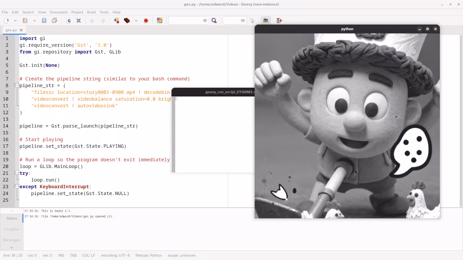
Task: Open the Document menu
Action: [x=59, y=12]
